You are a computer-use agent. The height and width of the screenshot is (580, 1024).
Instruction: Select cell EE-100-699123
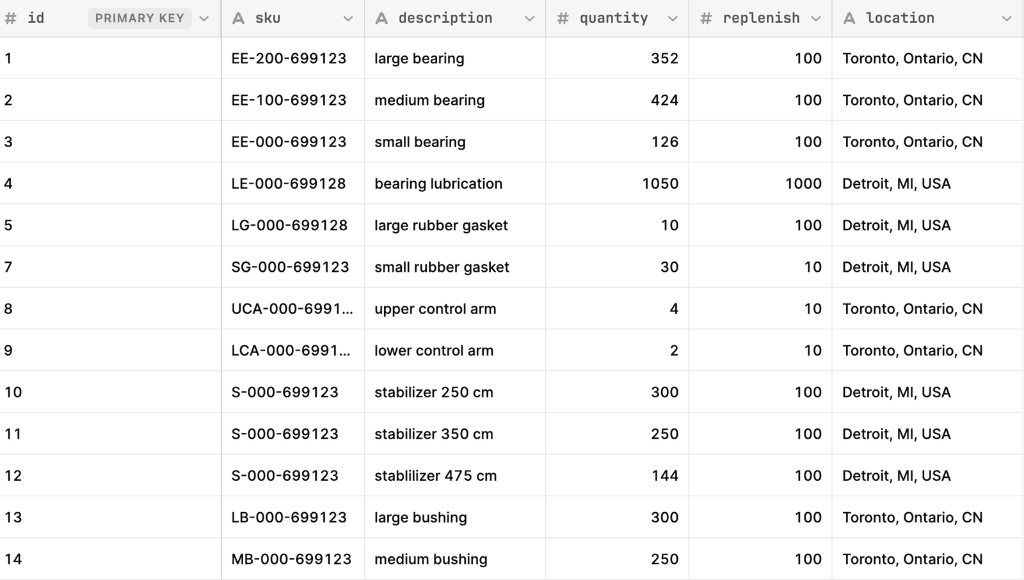[293, 100]
